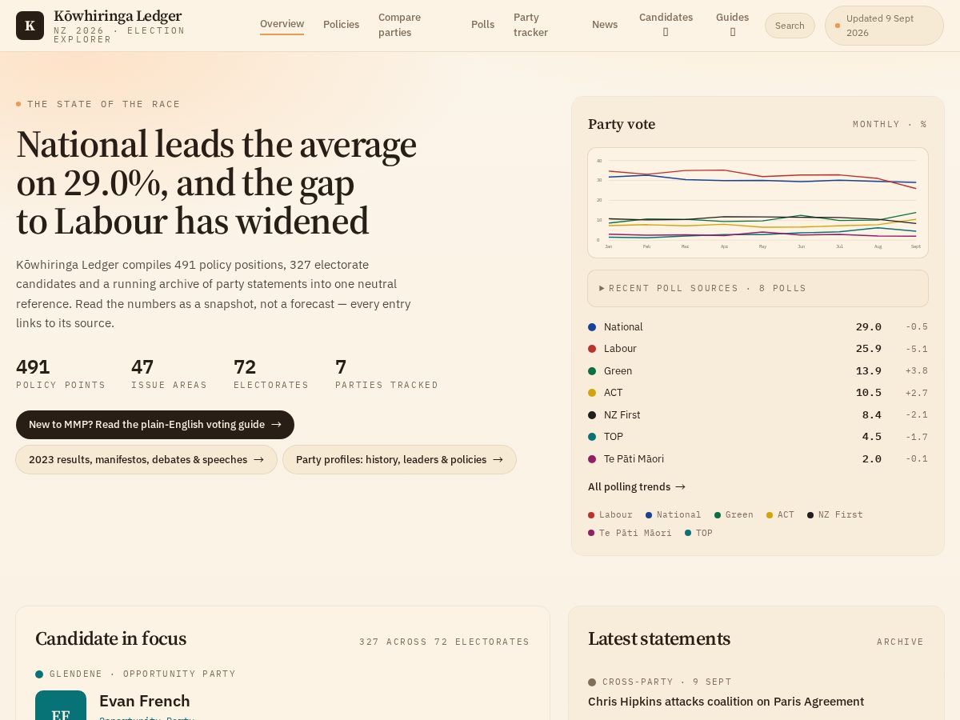This screenshot has height=720, width=960.
Task: Select the NZ First row value 8.4
Action: tap(871, 415)
